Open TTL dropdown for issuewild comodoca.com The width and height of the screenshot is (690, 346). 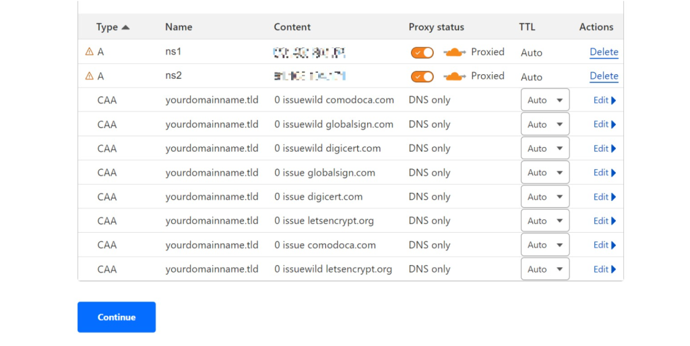pyautogui.click(x=545, y=100)
